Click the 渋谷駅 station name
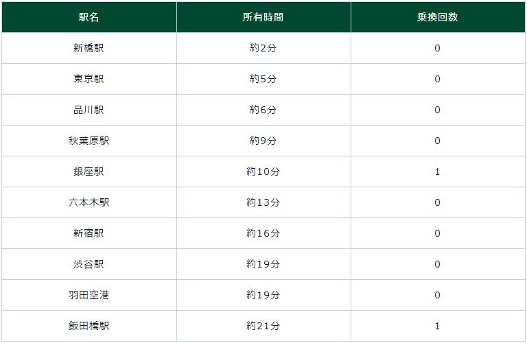The image size is (527, 343). (x=89, y=264)
